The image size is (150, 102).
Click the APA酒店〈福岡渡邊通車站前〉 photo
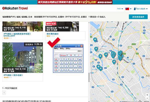click(23, 26)
